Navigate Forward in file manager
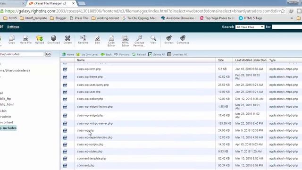The image size is (302, 170). click(122, 55)
